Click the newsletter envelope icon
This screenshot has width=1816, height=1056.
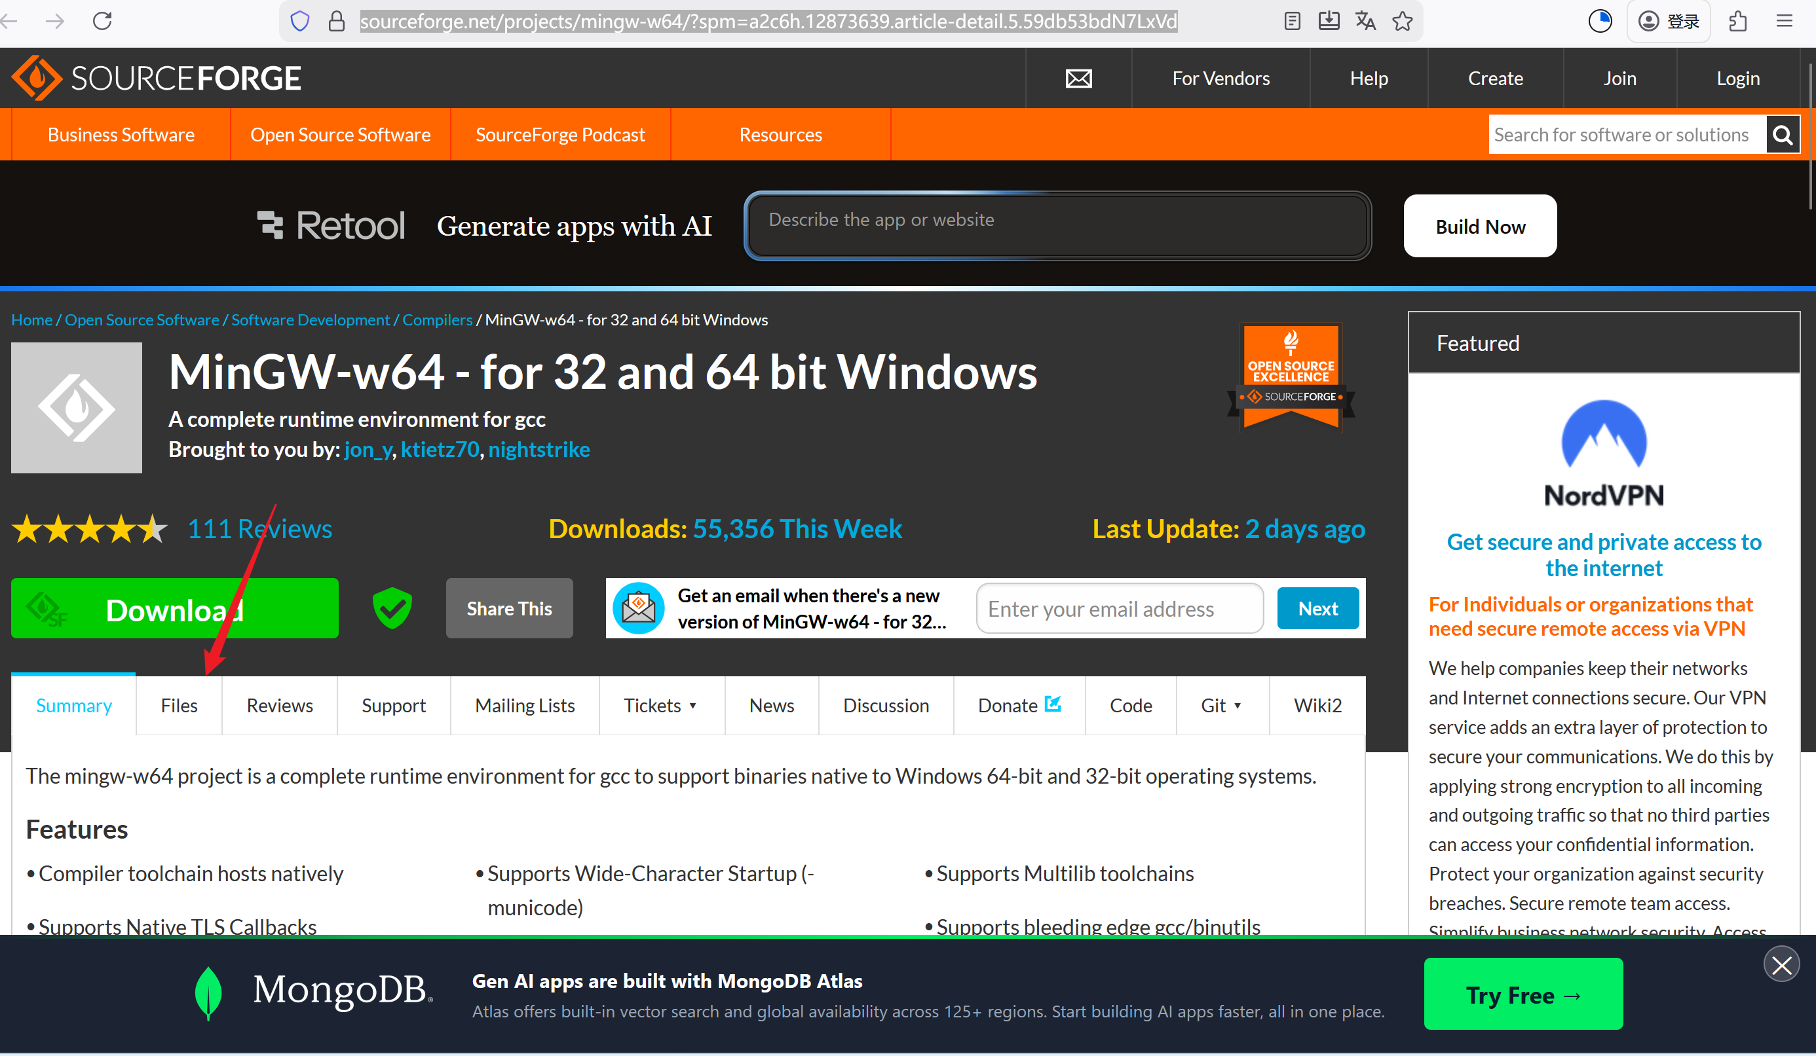pos(639,608)
